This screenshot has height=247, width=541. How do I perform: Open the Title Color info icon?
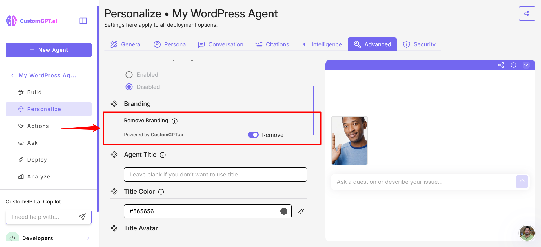161,192
